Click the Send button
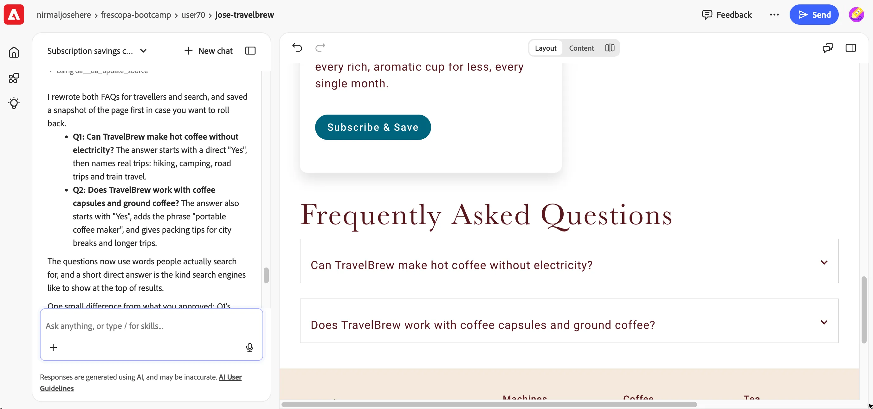873x409 pixels. coord(814,15)
